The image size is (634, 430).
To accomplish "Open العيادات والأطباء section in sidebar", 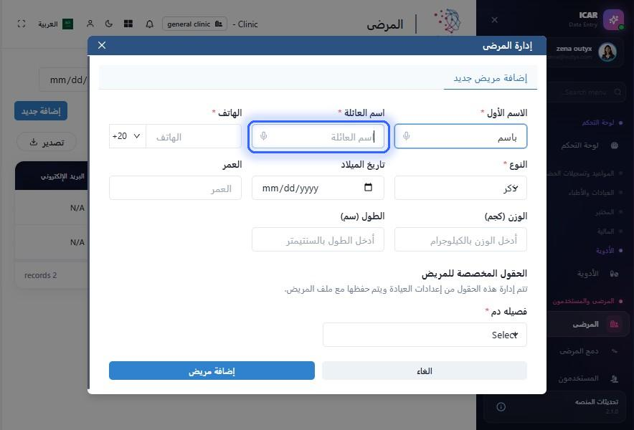I will pos(591,192).
